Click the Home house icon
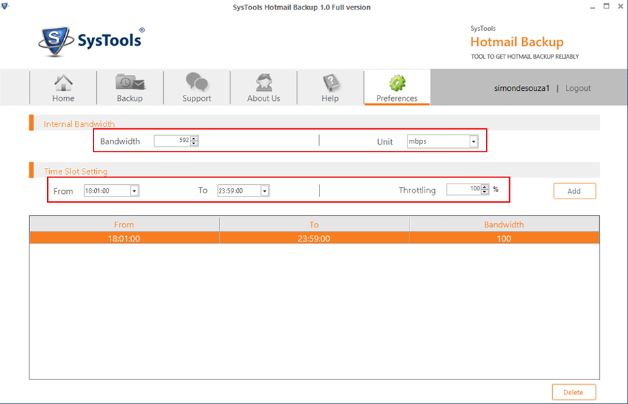 click(63, 83)
